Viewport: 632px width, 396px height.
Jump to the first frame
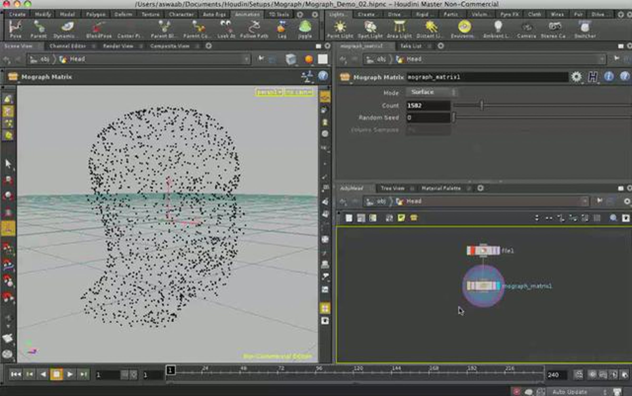[x=16, y=374]
